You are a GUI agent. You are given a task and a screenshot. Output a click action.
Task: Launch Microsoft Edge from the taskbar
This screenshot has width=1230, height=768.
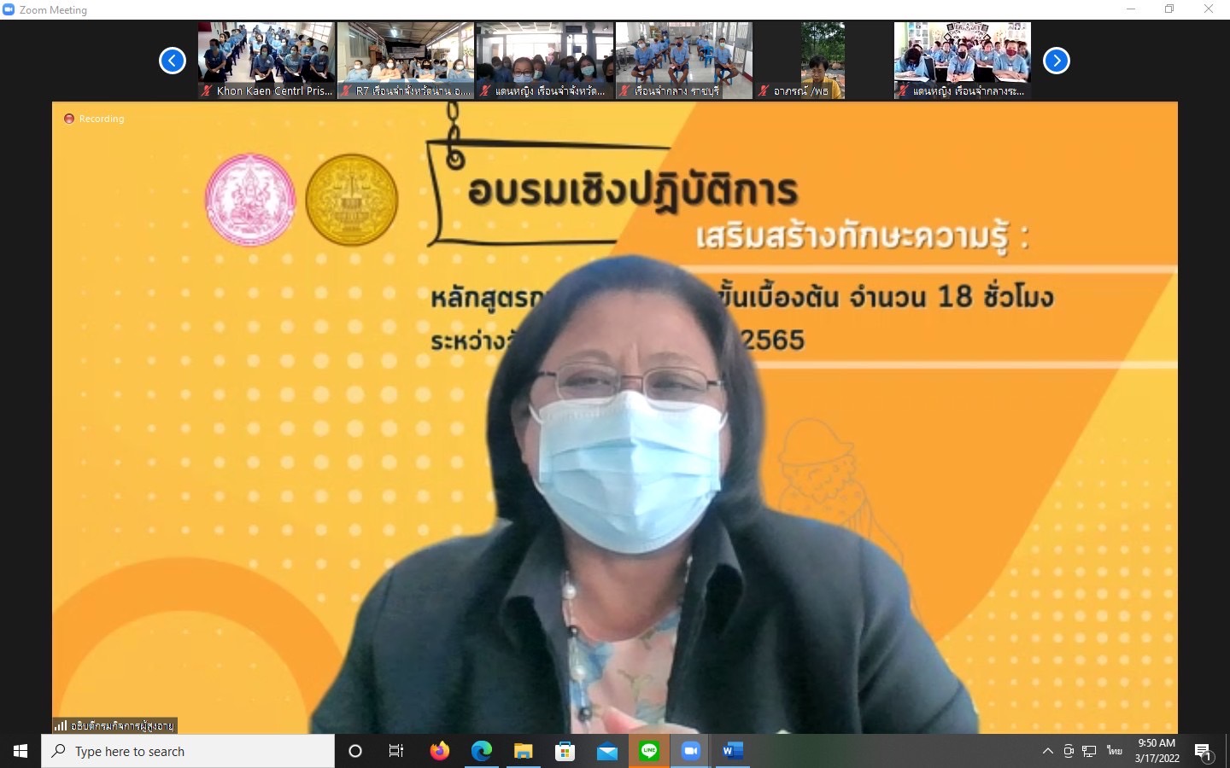click(x=482, y=751)
